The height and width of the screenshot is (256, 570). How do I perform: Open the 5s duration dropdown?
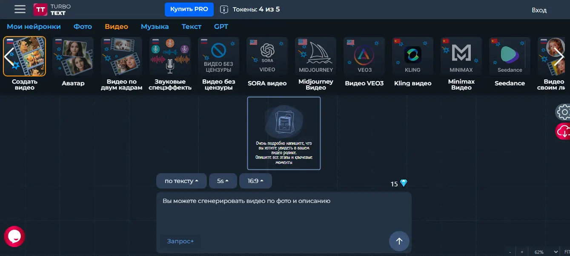tap(223, 181)
